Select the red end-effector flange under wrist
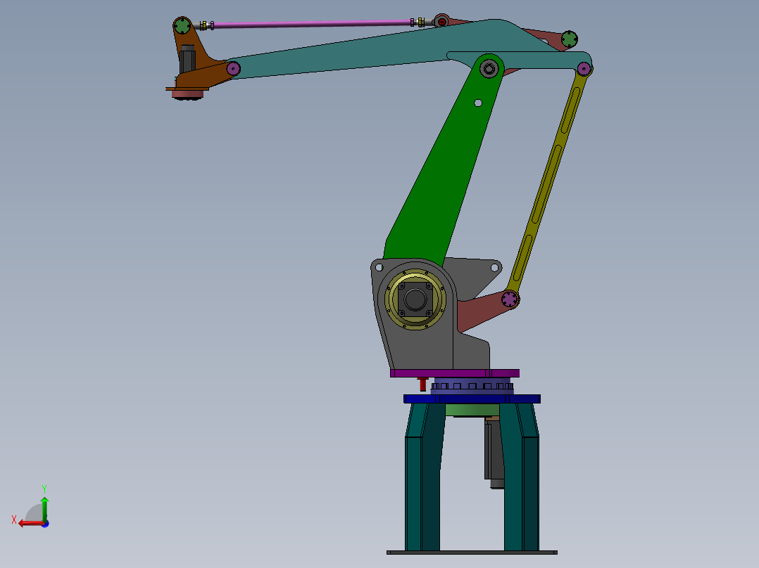This screenshot has height=568, width=759. [x=187, y=95]
